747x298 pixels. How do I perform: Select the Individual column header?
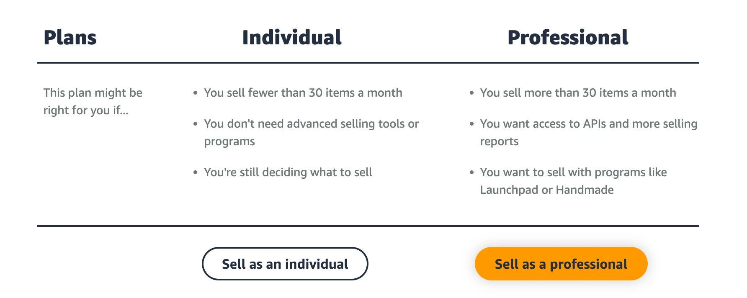click(291, 37)
